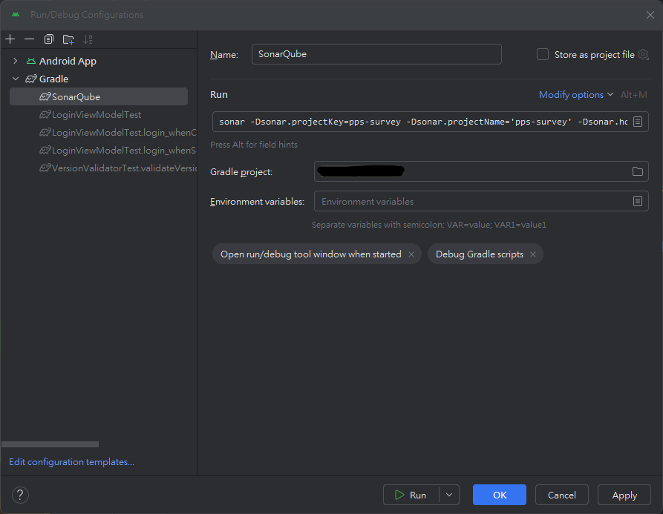Click the Sort configurations alphabetically icon

click(88, 39)
